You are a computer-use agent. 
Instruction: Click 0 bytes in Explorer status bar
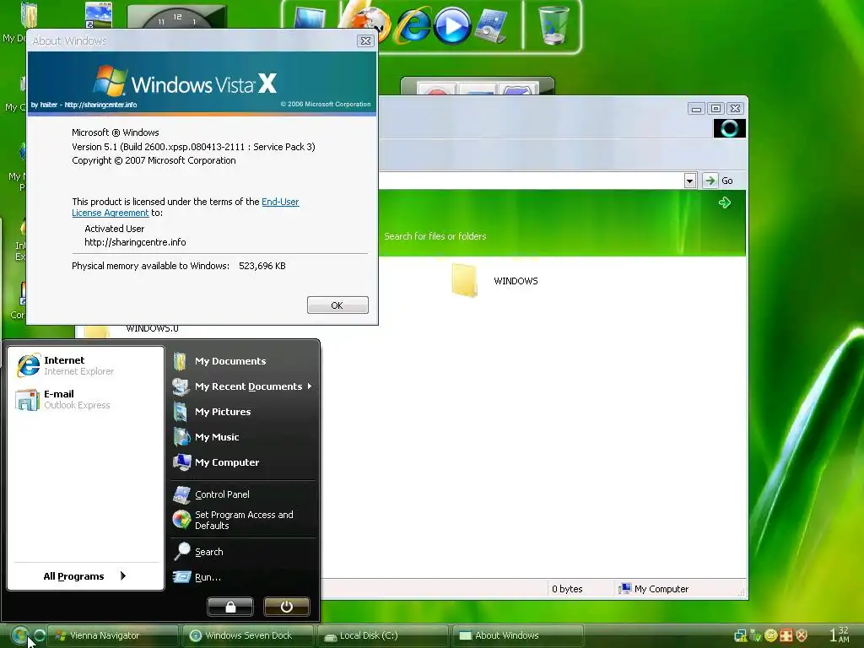567,588
